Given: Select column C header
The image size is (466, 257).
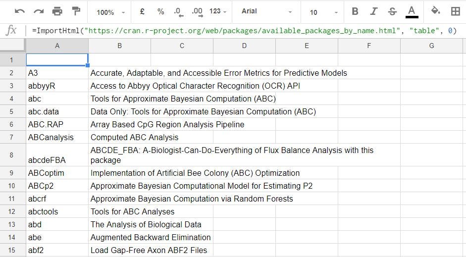Looking at the screenshot, I should (182, 46).
